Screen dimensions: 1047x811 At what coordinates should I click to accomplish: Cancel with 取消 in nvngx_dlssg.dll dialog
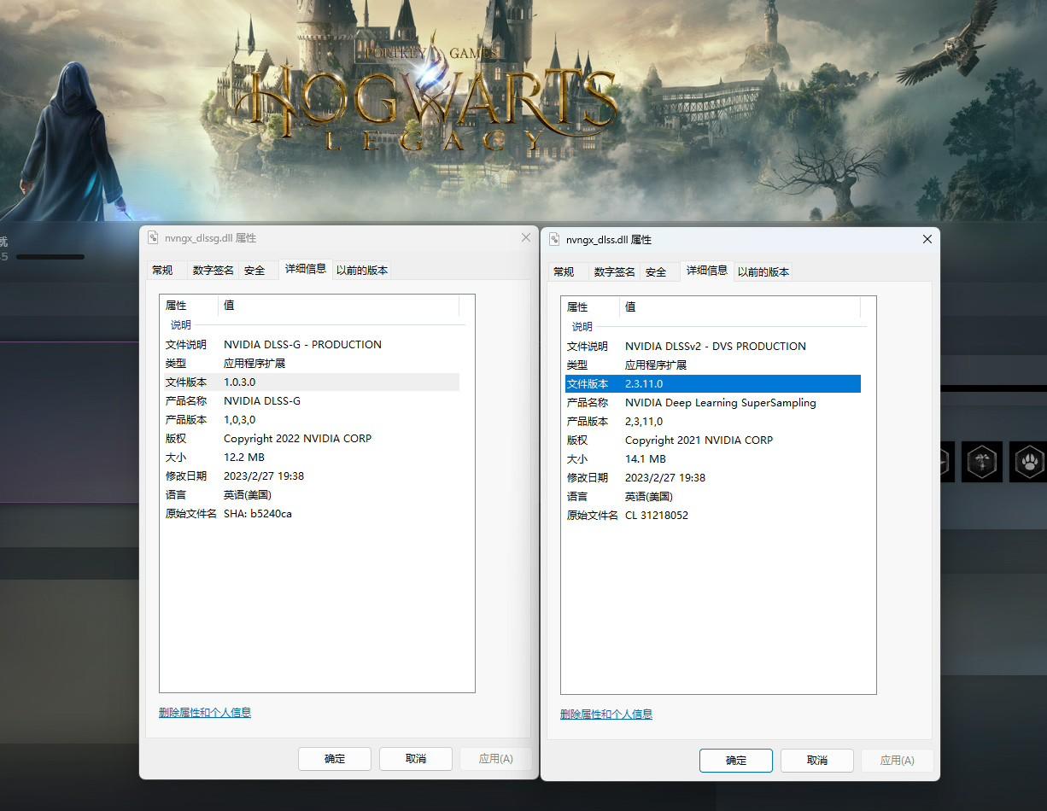[416, 758]
